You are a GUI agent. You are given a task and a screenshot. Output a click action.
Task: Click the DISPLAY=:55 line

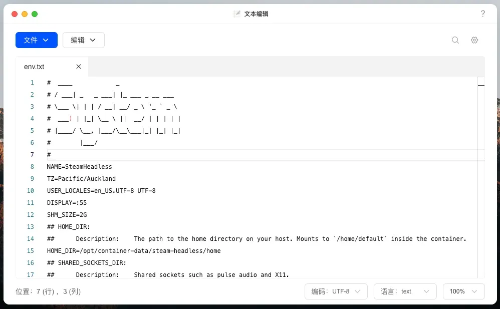point(67,203)
